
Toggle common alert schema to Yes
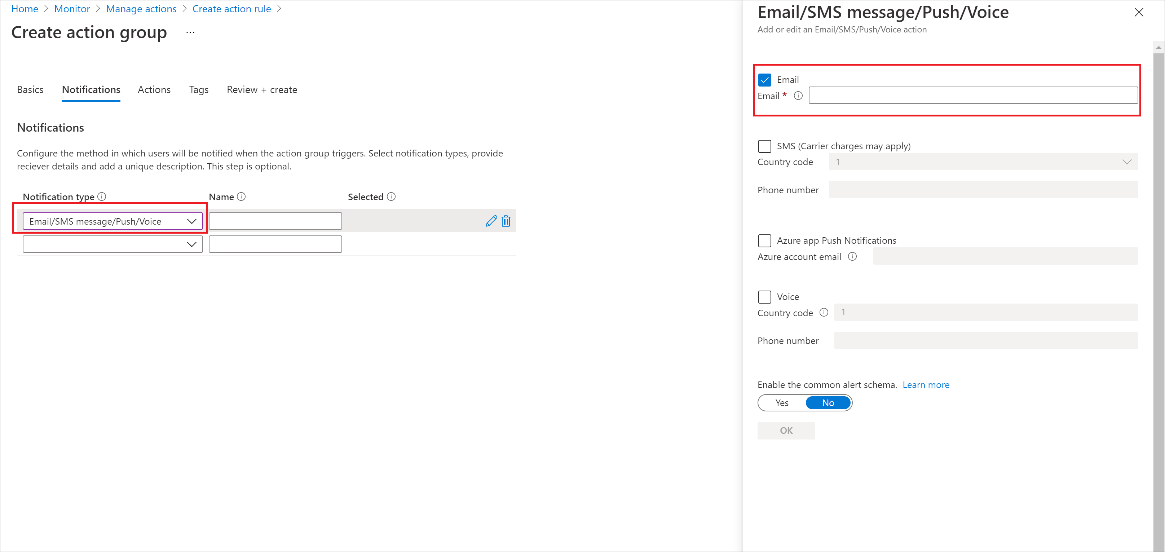[780, 403]
